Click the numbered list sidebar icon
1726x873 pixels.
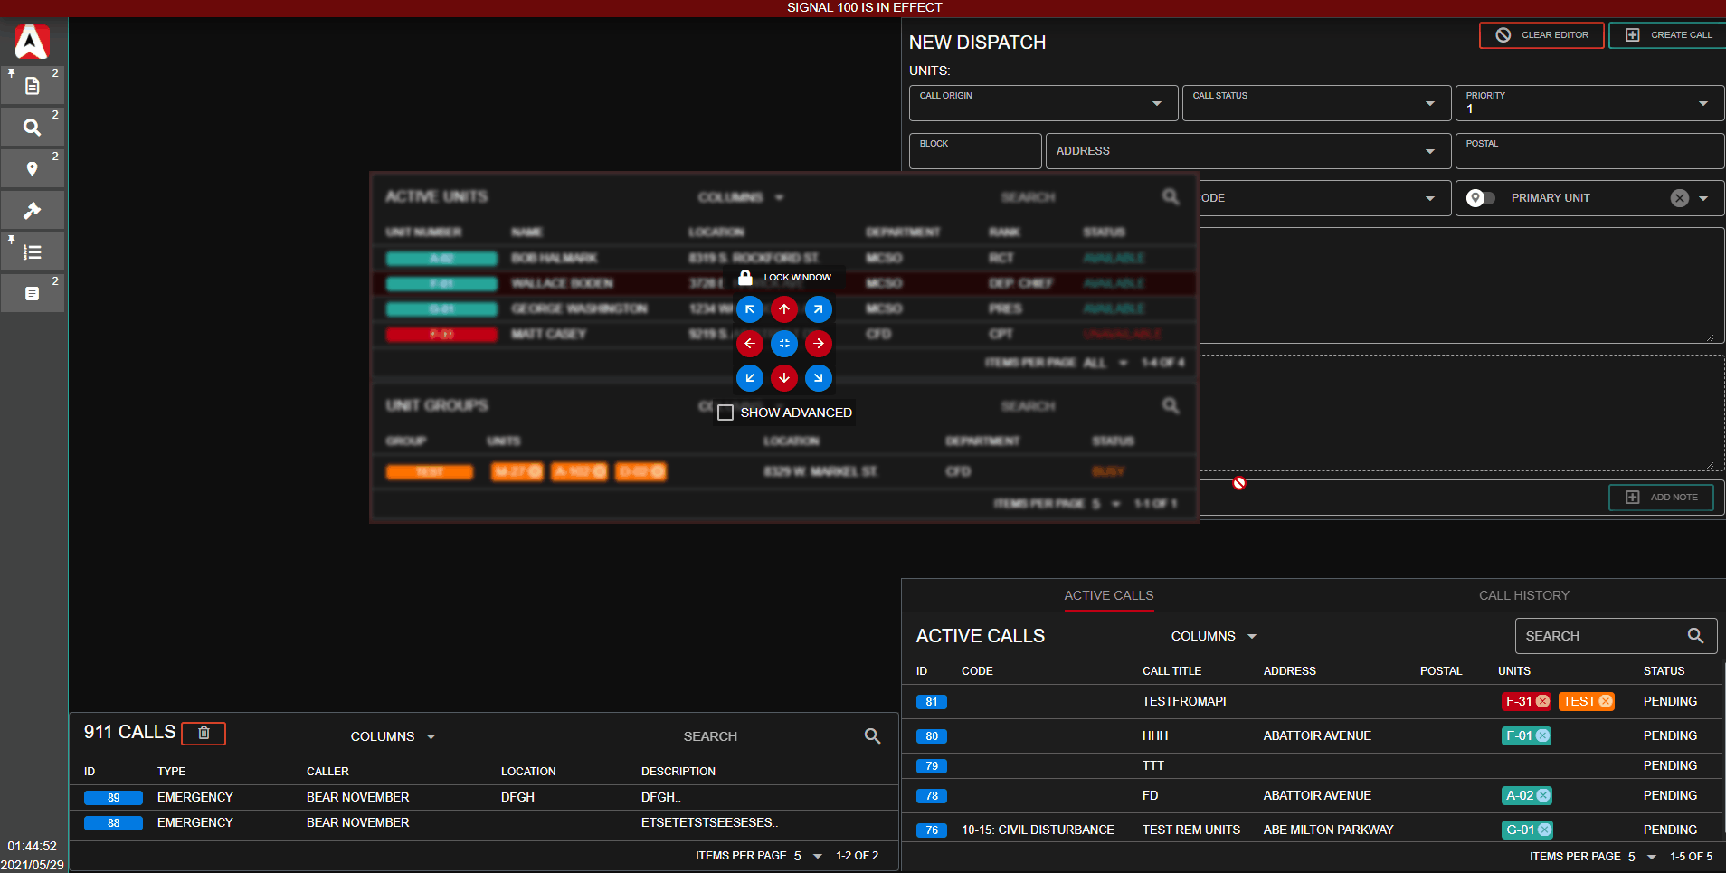[x=32, y=252]
